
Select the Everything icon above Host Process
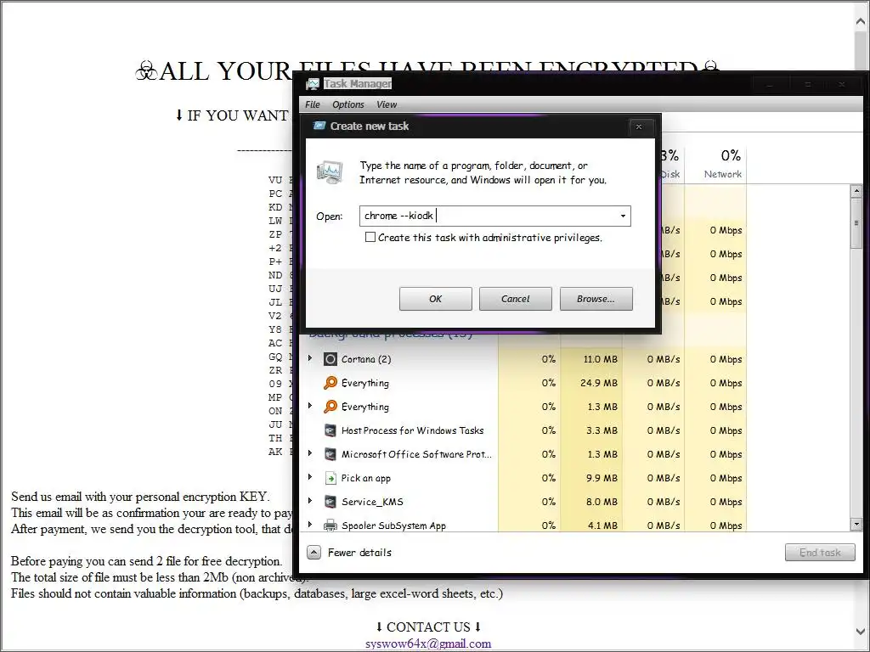330,407
